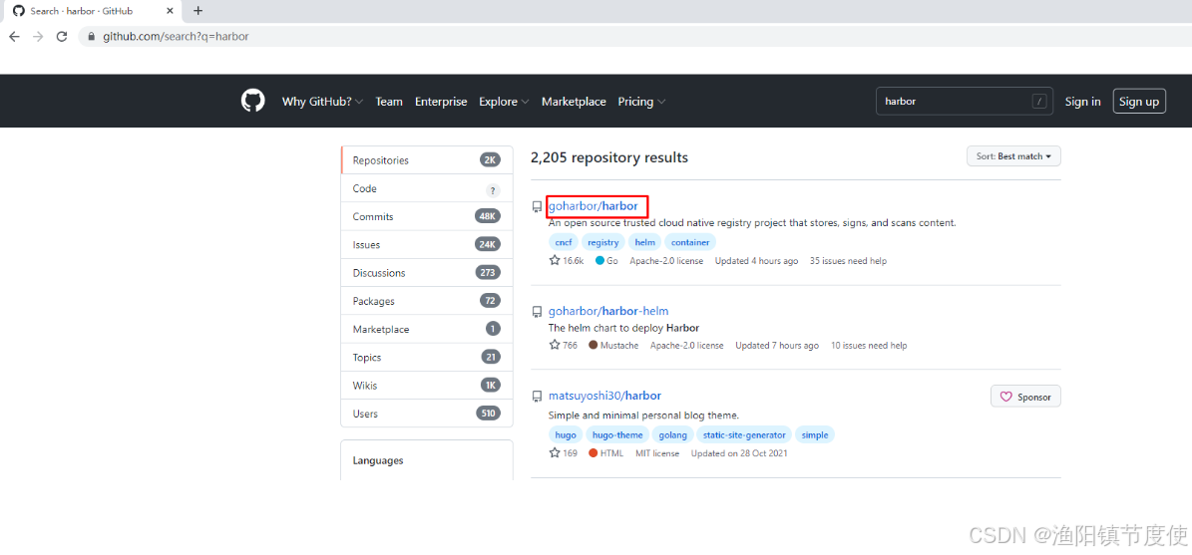Open the Enterprise nav item
Viewport: 1192px width, 555px height.
pyautogui.click(x=441, y=102)
